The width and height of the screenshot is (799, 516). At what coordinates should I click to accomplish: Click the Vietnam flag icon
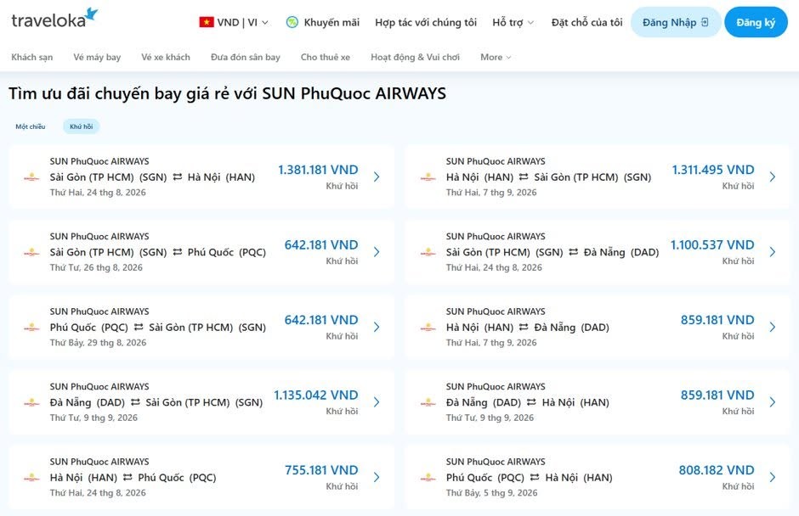click(207, 22)
